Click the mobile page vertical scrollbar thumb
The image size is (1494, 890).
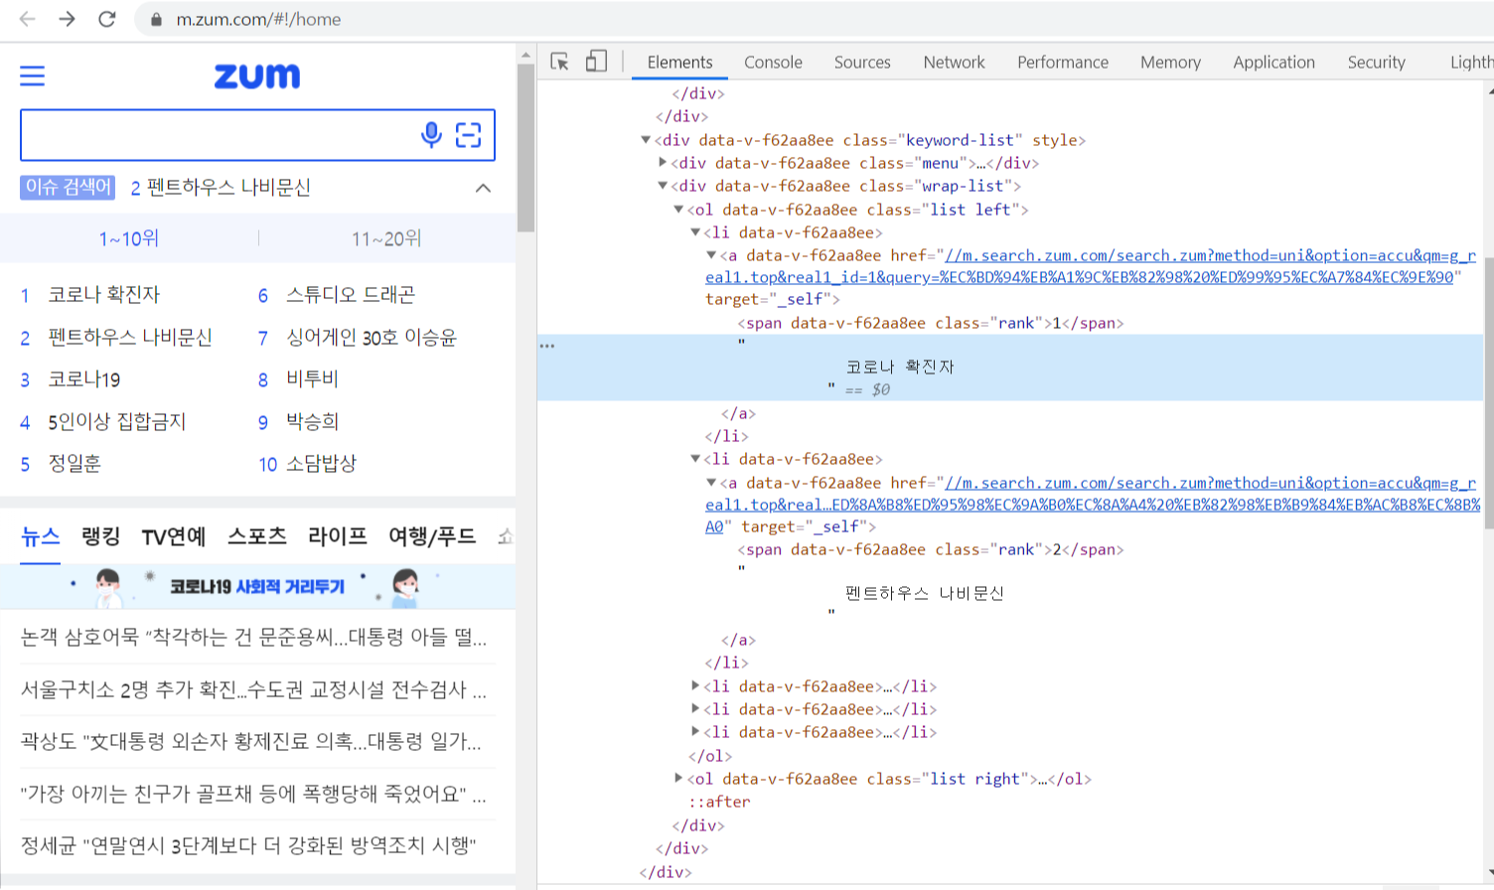pyautogui.click(x=525, y=149)
